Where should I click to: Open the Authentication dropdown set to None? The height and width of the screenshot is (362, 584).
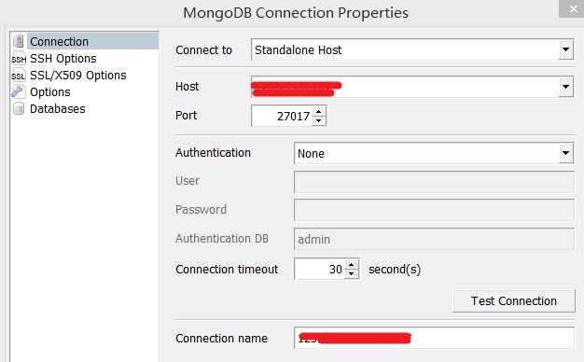point(434,153)
